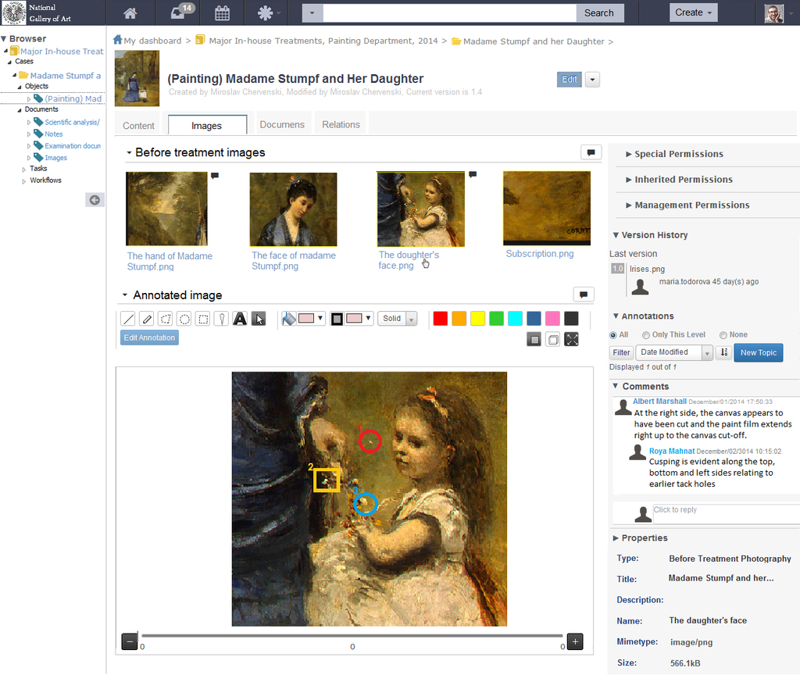The image size is (800, 675).
Task: Expand the Tasks tree node
Action: [x=23, y=170]
